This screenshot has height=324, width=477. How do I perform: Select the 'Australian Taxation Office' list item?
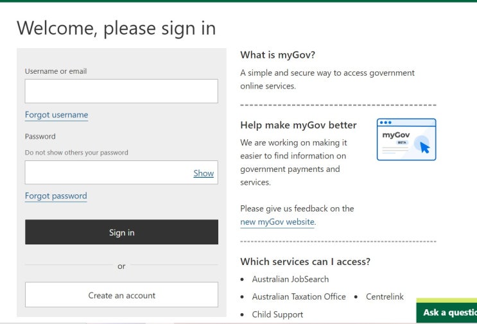[x=299, y=296]
